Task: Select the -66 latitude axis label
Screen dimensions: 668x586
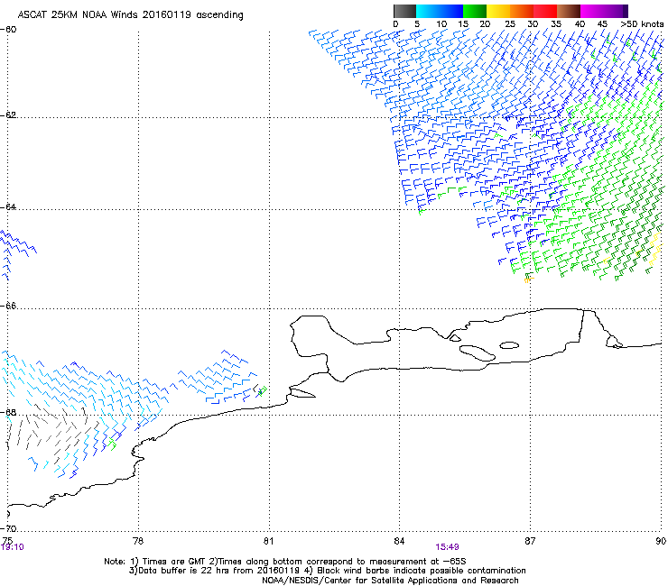Action: pyautogui.click(x=9, y=306)
